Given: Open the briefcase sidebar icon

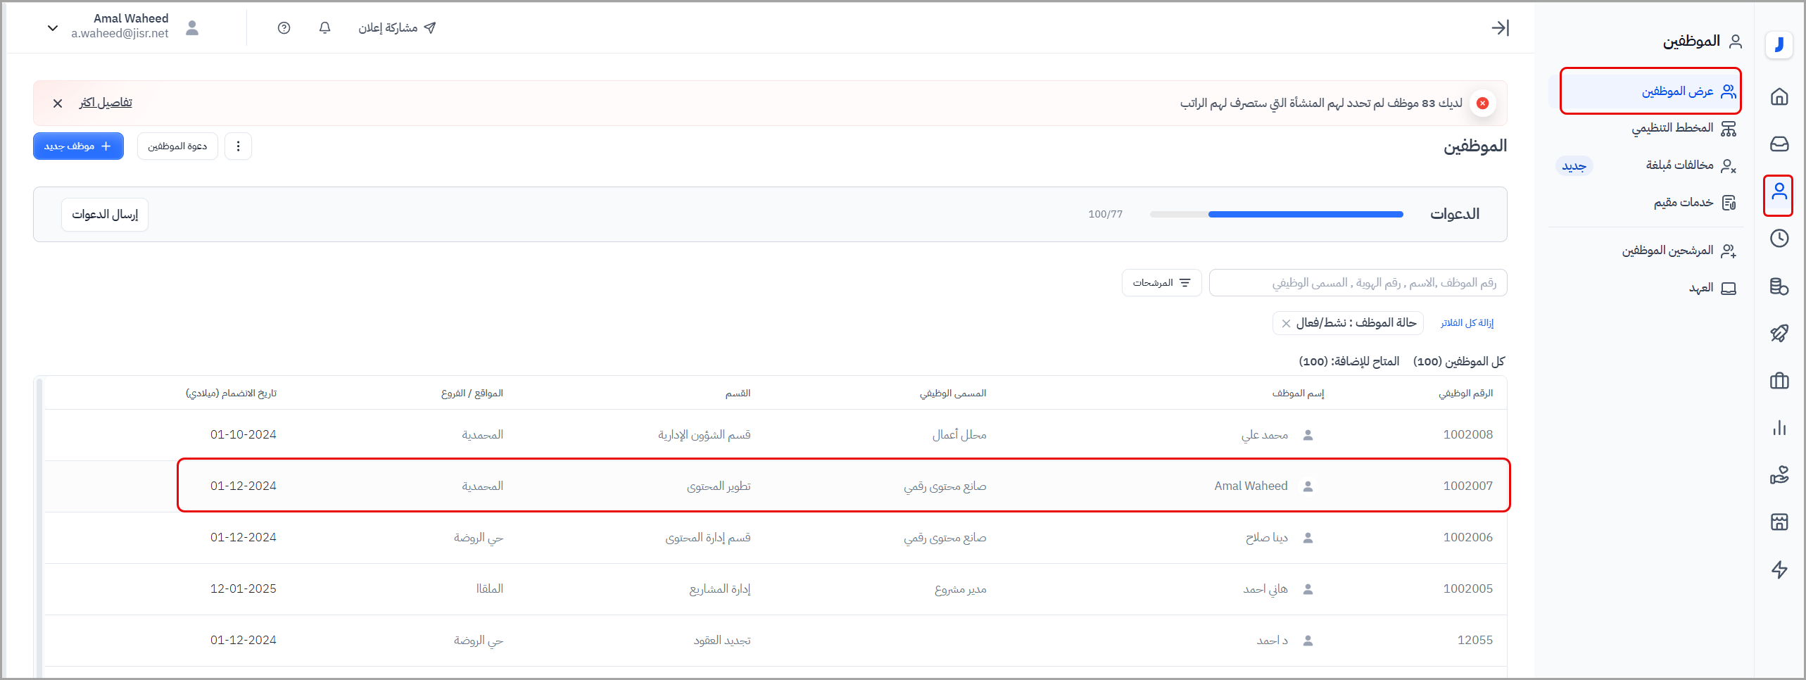Looking at the screenshot, I should click(x=1779, y=381).
